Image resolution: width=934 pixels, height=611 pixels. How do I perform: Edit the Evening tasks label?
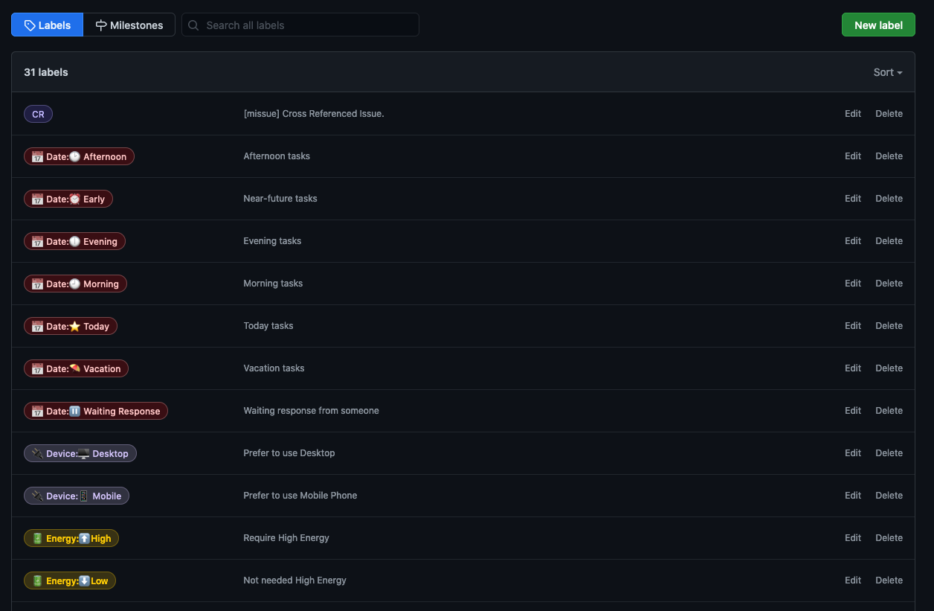(853, 241)
